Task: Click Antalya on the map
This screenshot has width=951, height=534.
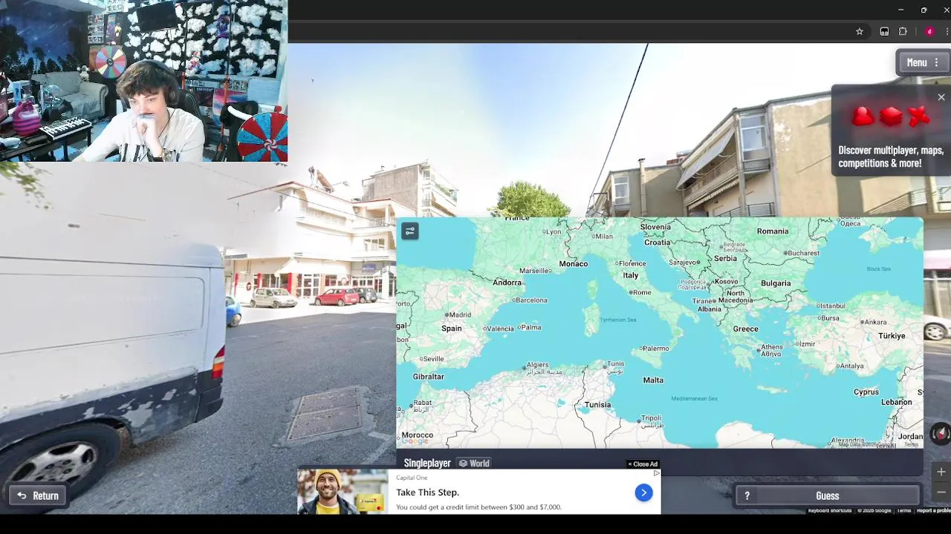Action: point(851,366)
